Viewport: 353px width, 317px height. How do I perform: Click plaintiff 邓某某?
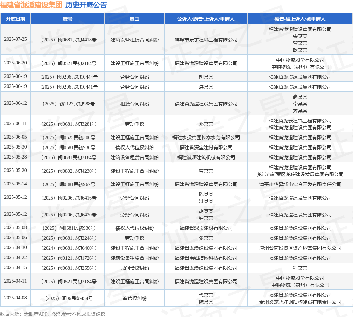tap(206, 124)
